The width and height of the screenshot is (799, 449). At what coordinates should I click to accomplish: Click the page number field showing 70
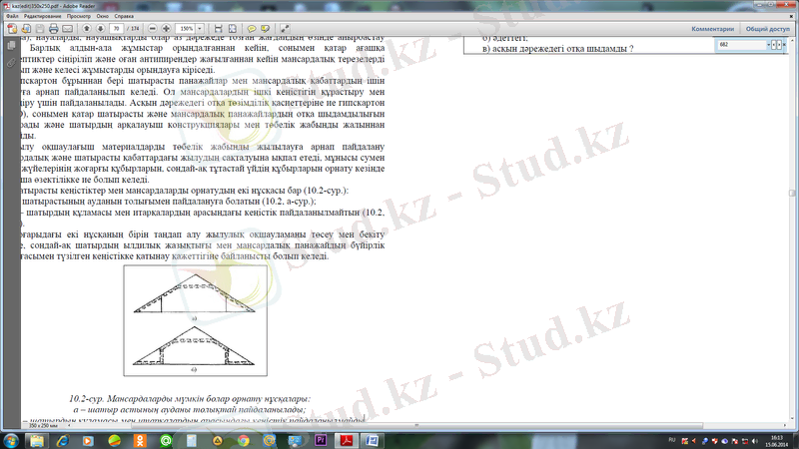tap(117, 29)
